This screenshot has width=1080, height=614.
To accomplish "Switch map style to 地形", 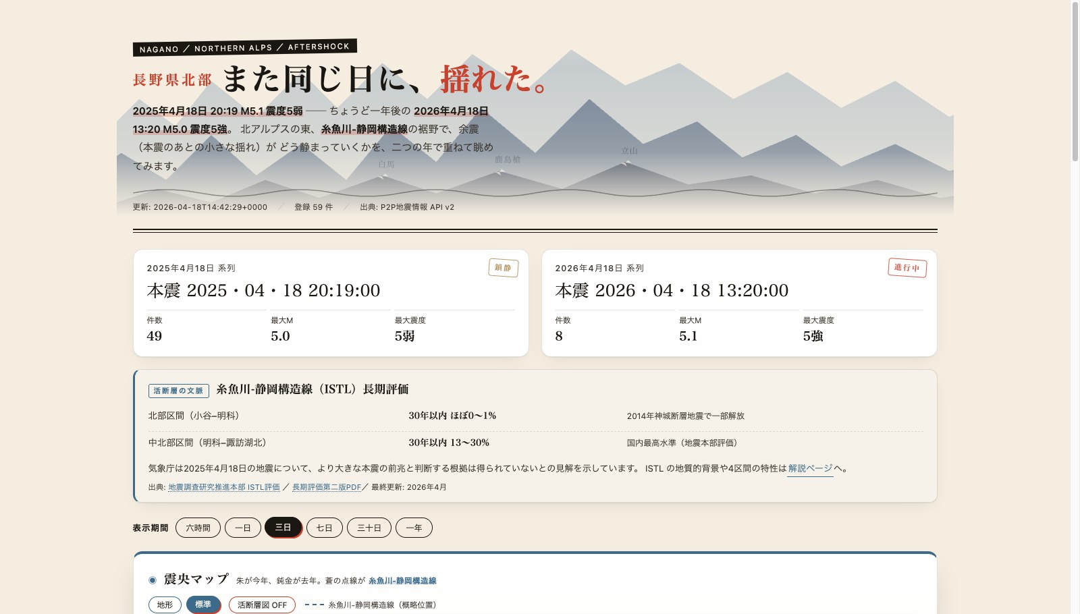I will pos(165,605).
